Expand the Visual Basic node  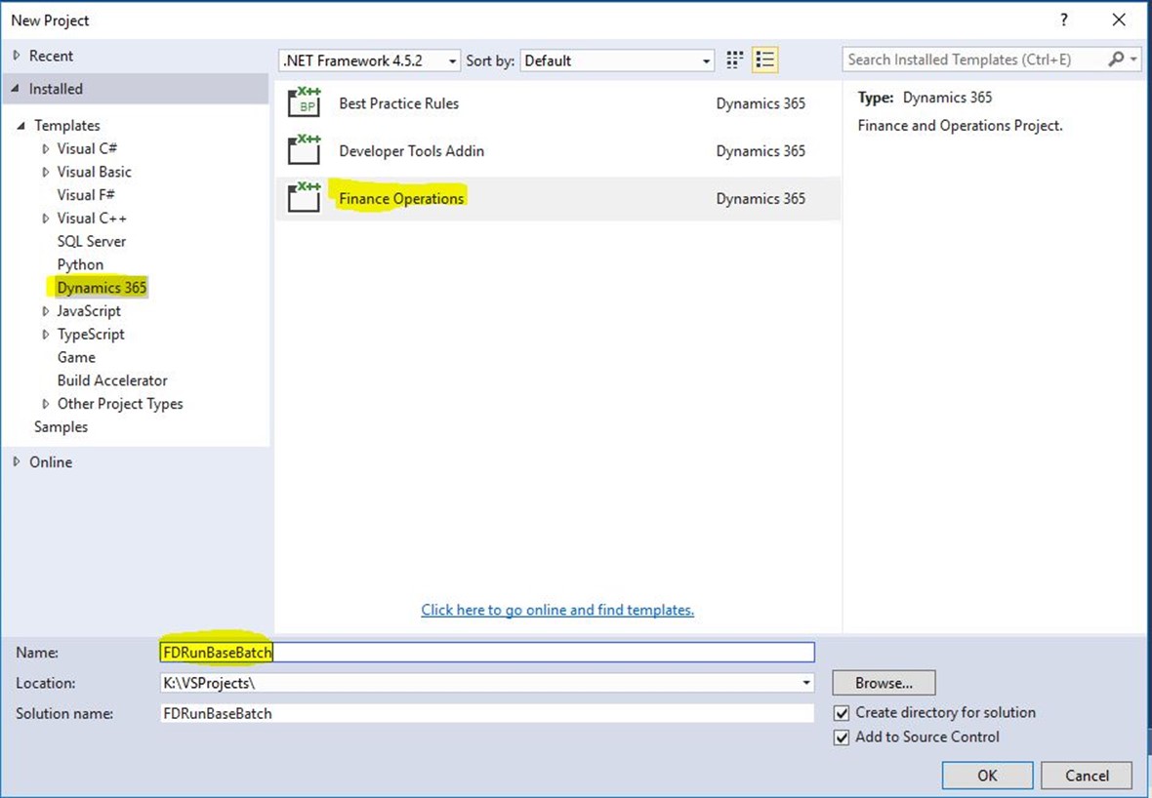tap(46, 172)
